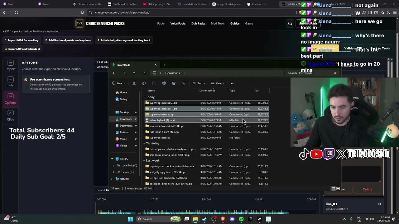Open the Import section in the sidebar
This screenshot has width=399, height=224.
click(x=10, y=66)
